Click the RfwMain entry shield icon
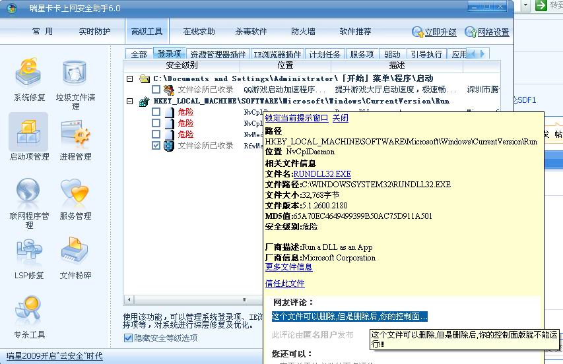Screen dimensions: 563x364 point(169,146)
